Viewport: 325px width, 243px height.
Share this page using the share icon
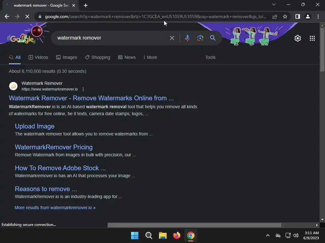pos(275,16)
